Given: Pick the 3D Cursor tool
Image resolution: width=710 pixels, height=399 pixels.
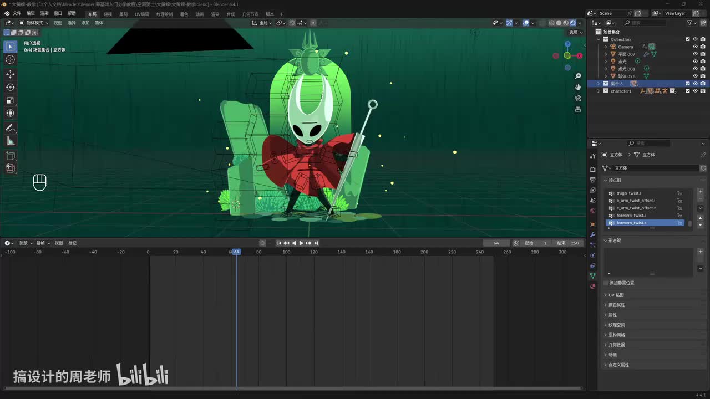Looking at the screenshot, I should [10, 59].
